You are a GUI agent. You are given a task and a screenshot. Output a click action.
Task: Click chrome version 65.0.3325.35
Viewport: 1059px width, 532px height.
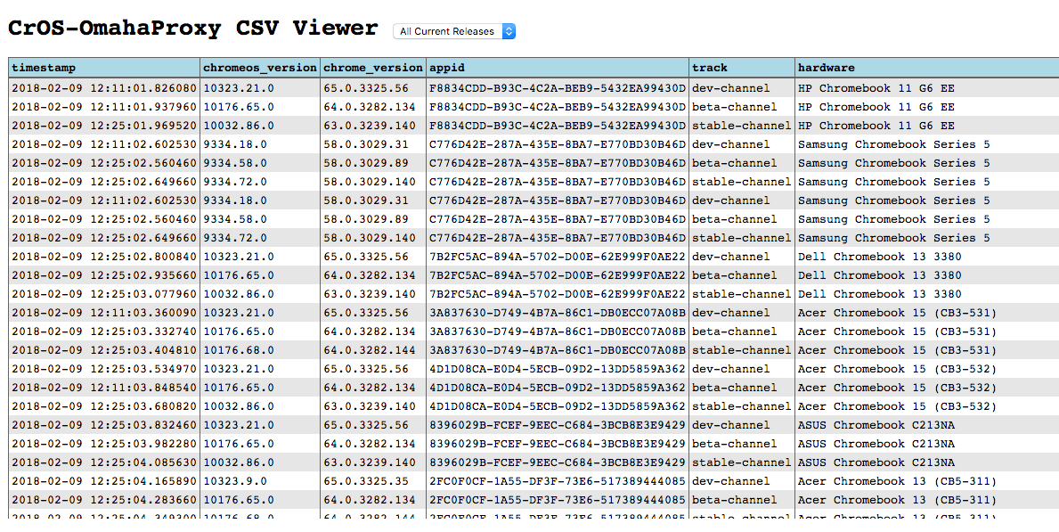coord(366,481)
